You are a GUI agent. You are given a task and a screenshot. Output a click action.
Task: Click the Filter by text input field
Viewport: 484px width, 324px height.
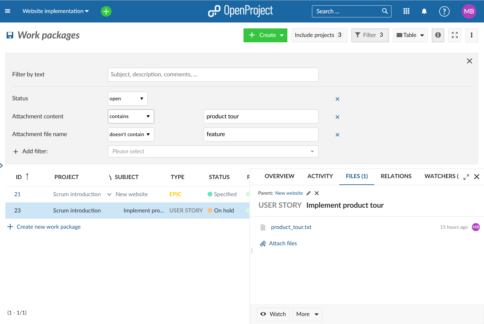[x=213, y=75]
